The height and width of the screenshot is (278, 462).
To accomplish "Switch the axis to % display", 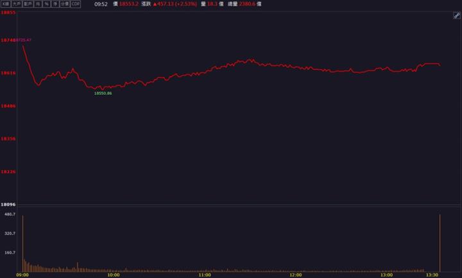I will 46,4.
